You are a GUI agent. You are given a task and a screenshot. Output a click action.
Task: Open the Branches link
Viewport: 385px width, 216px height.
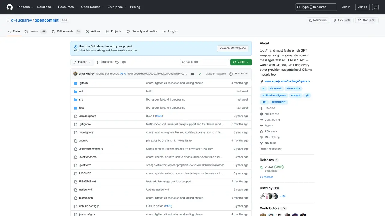[105, 62]
